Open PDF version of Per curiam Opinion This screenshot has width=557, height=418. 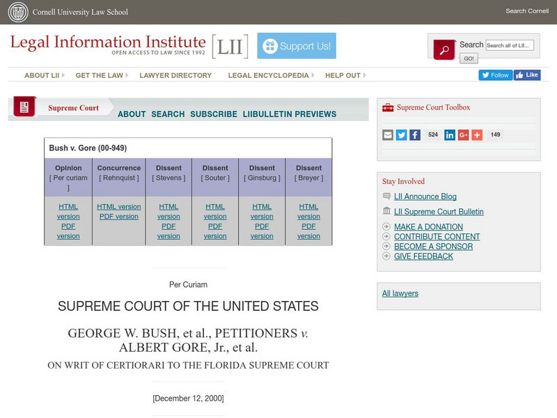tap(68, 231)
